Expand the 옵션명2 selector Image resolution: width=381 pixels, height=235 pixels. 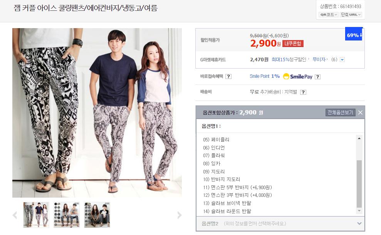coord(280,223)
